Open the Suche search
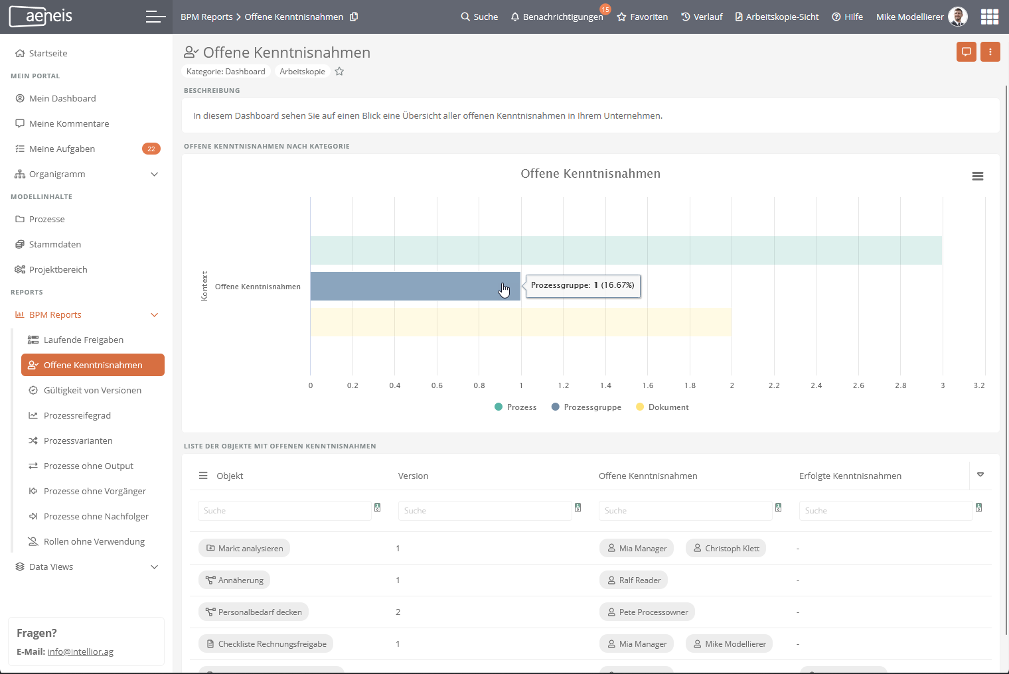The image size is (1009, 674). pyautogui.click(x=479, y=17)
